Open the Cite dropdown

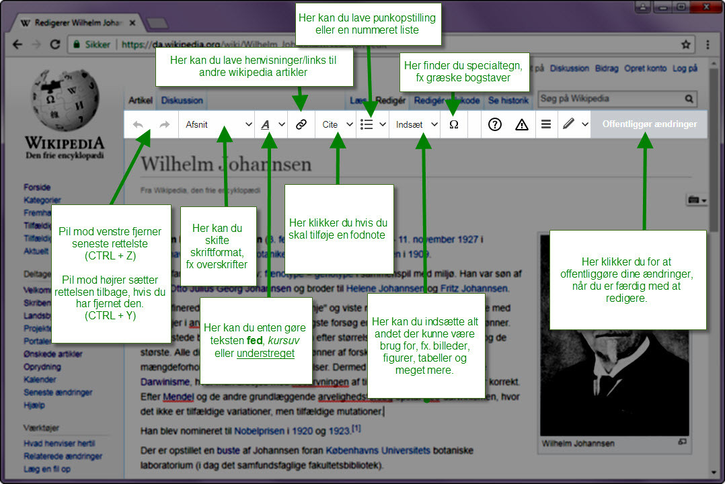[x=336, y=124]
